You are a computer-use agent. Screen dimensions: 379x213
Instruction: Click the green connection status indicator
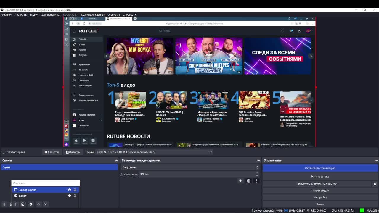tap(362, 211)
